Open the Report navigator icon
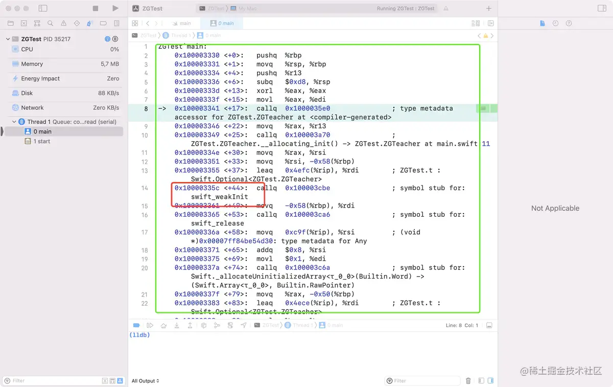This screenshot has height=387, width=613. click(116, 24)
